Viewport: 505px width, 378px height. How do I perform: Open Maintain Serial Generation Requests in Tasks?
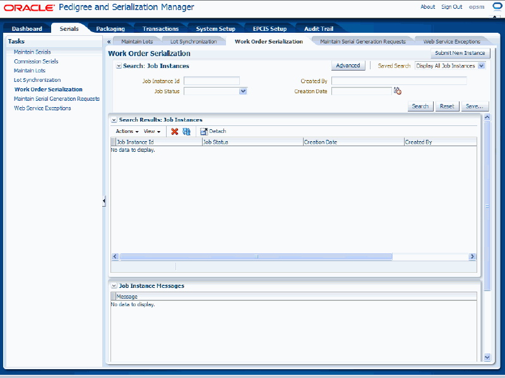(57, 99)
